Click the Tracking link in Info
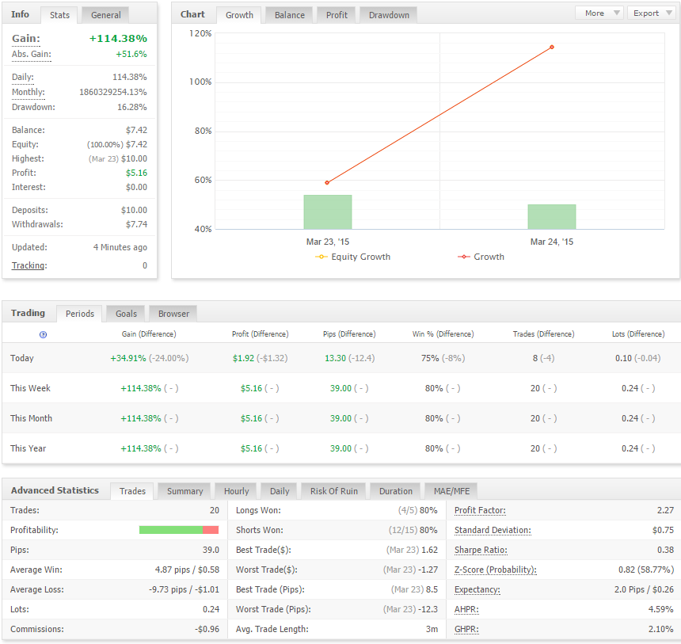The image size is (681, 644). pyautogui.click(x=29, y=265)
